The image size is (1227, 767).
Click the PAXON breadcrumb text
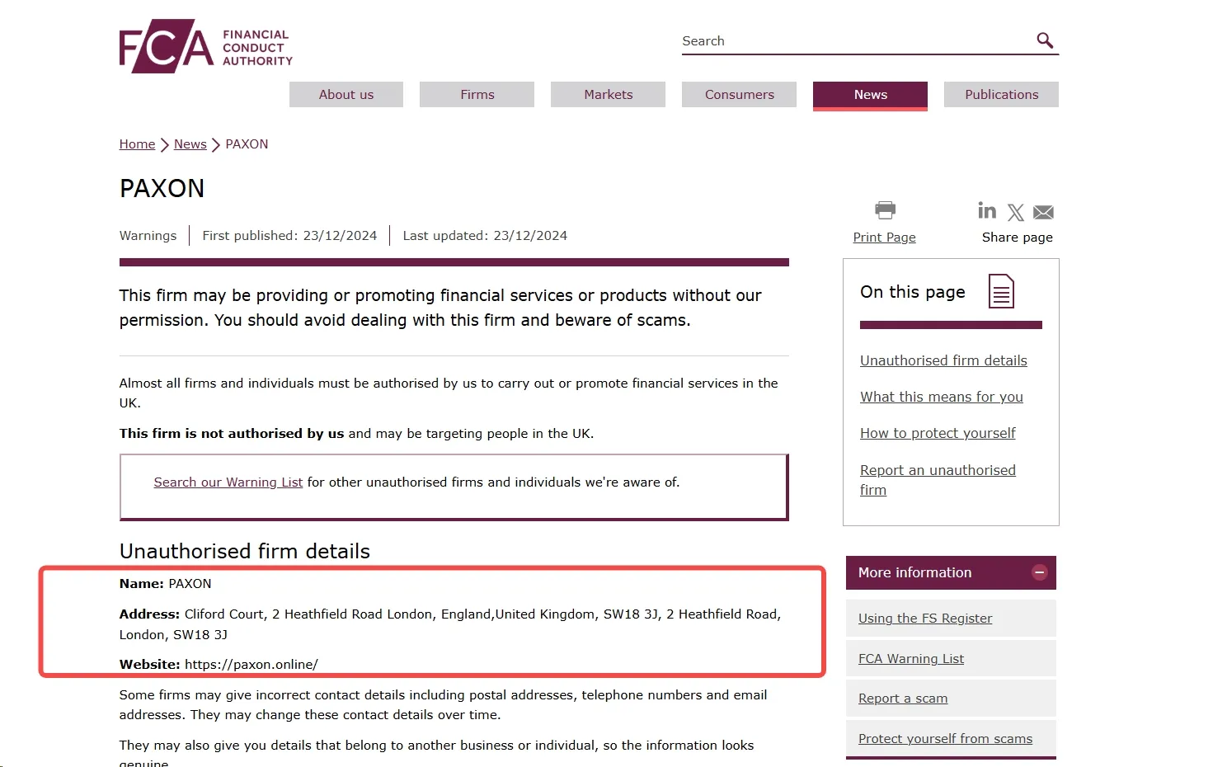coord(247,144)
